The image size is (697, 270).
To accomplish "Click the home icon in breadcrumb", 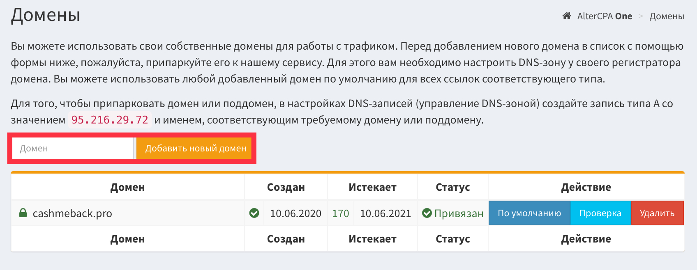I will pyautogui.click(x=567, y=16).
